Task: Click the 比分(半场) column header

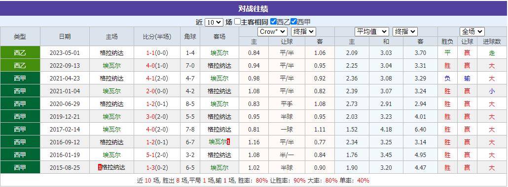Action: click(157, 36)
